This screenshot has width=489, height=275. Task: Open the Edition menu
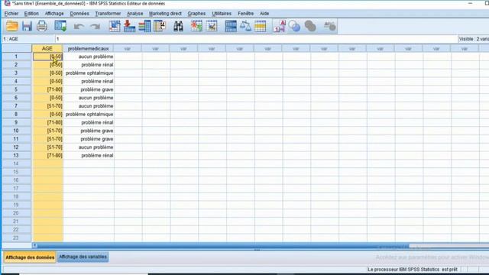(31, 14)
